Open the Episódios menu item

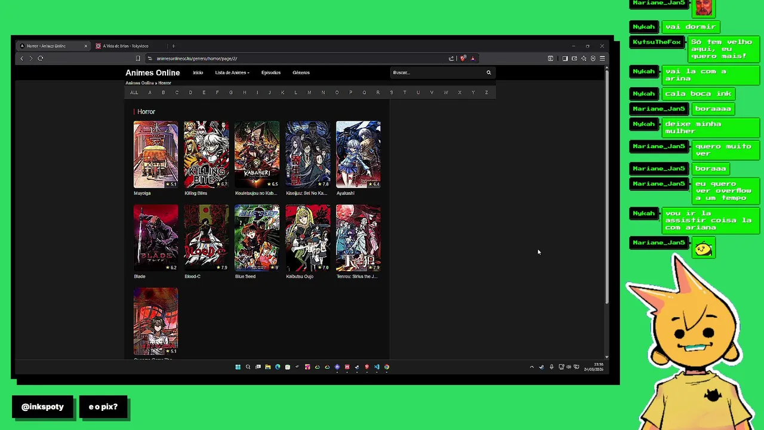[271, 73]
